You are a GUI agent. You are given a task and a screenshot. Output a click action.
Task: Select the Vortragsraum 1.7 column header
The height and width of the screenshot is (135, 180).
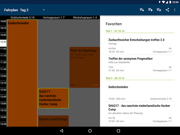[x=53, y=18]
